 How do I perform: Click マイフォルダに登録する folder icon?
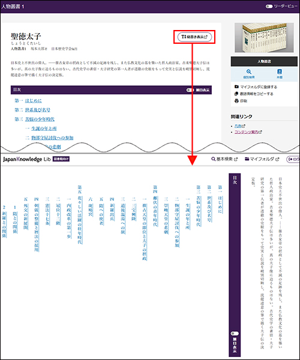pyautogui.click(x=236, y=87)
